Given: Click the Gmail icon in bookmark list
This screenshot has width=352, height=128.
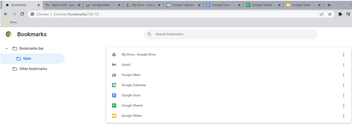Looking at the screenshot, I should coord(114,65).
